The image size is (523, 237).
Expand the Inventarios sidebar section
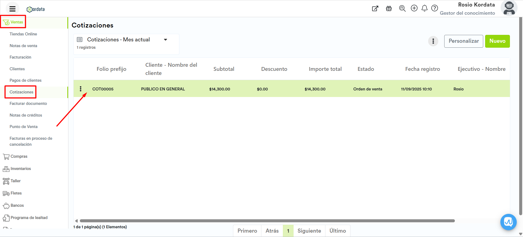(x=21, y=169)
